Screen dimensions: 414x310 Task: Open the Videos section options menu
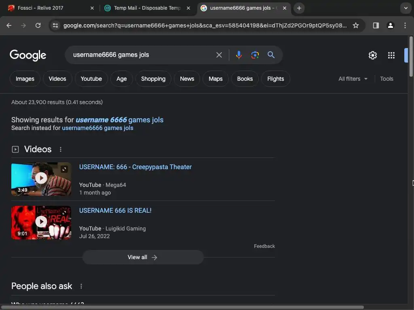61,149
